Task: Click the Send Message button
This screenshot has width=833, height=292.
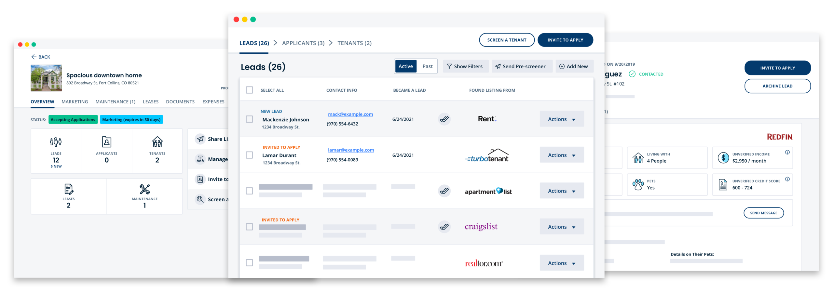Action: [763, 213]
